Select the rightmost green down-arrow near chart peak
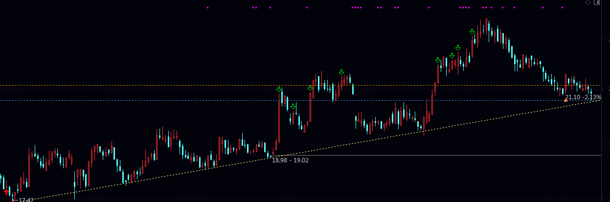 click(472, 31)
